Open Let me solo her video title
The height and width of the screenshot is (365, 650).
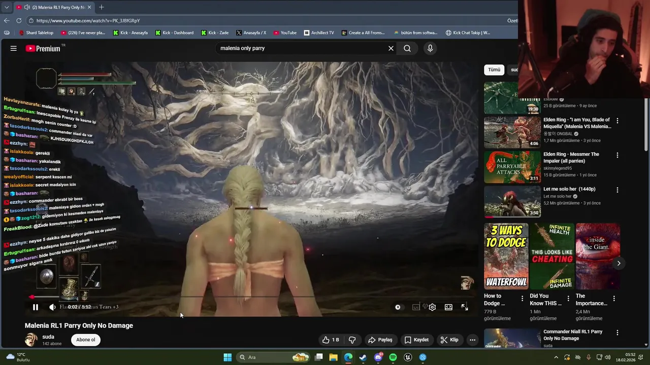[x=569, y=189]
